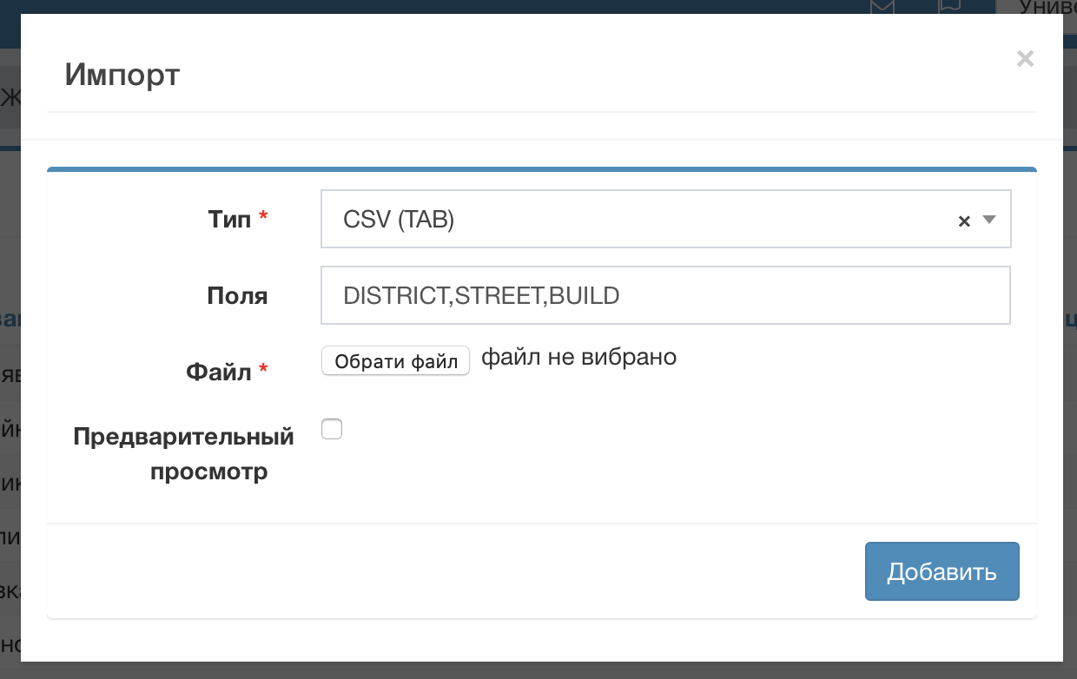The width and height of the screenshot is (1077, 679).
Task: Click the flag icon in top bar
Action: 949,7
